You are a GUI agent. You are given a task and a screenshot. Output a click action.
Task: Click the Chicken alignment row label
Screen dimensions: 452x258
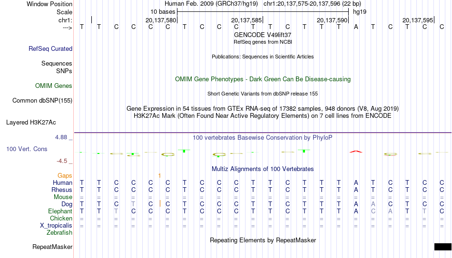click(x=61, y=219)
